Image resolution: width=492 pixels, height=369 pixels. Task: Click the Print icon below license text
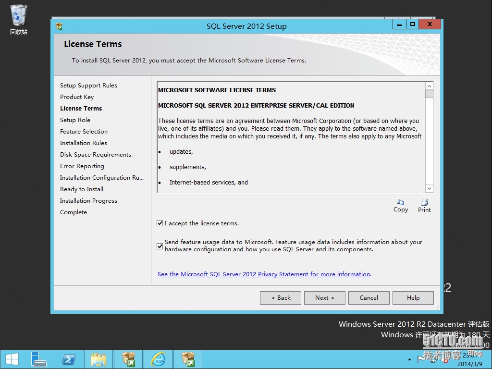(424, 206)
